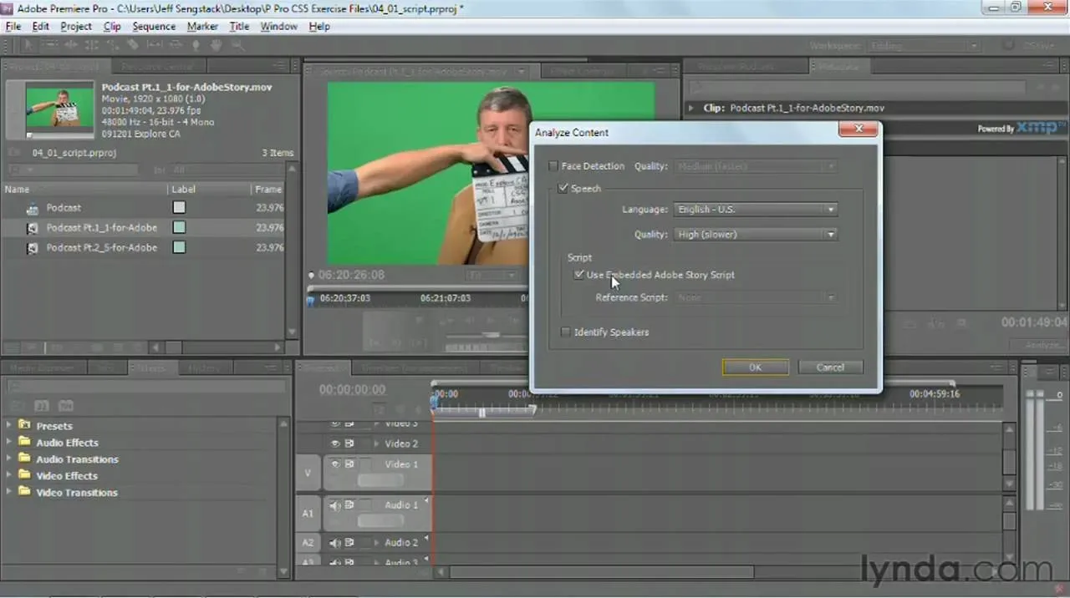Select the Razor tool
The image size is (1070, 598).
coord(133,45)
